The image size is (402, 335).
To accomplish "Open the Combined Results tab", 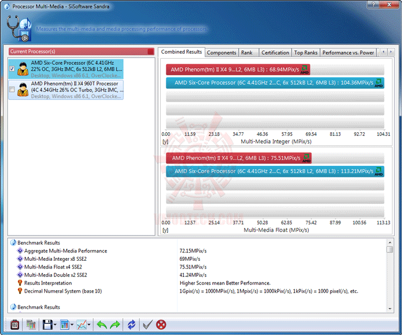I will [181, 52].
